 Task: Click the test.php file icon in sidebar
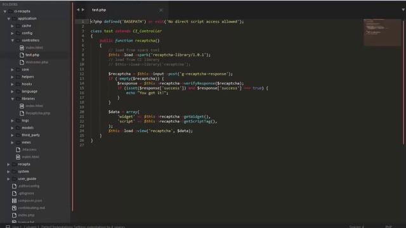[x=22, y=55]
